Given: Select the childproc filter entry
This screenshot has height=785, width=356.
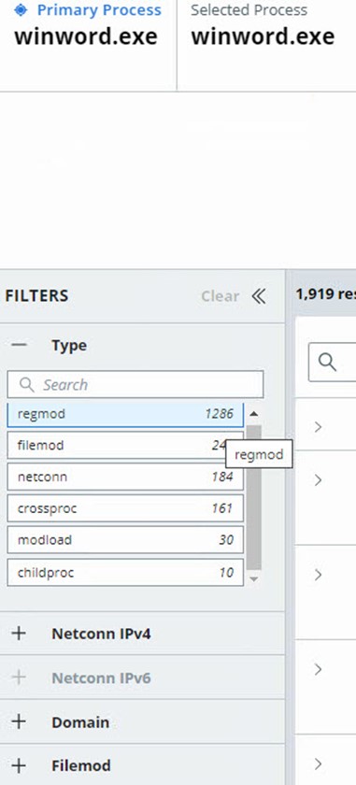Looking at the screenshot, I should 125,572.
